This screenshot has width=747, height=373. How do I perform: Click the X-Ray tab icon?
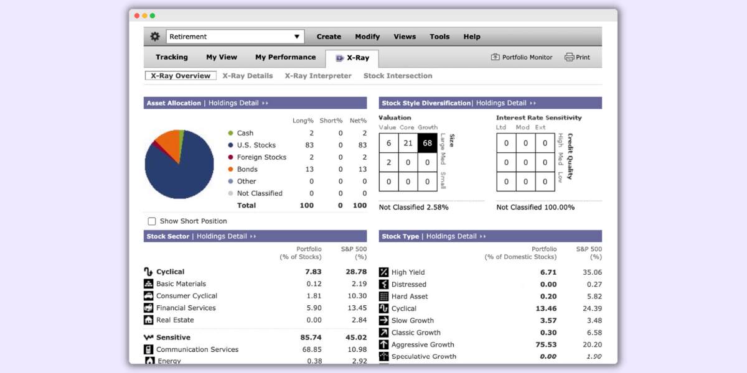coord(339,58)
